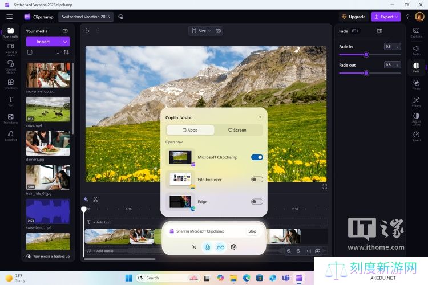Screen dimensions: 428x285
Task: Open the Speed panel
Action: (x=416, y=136)
